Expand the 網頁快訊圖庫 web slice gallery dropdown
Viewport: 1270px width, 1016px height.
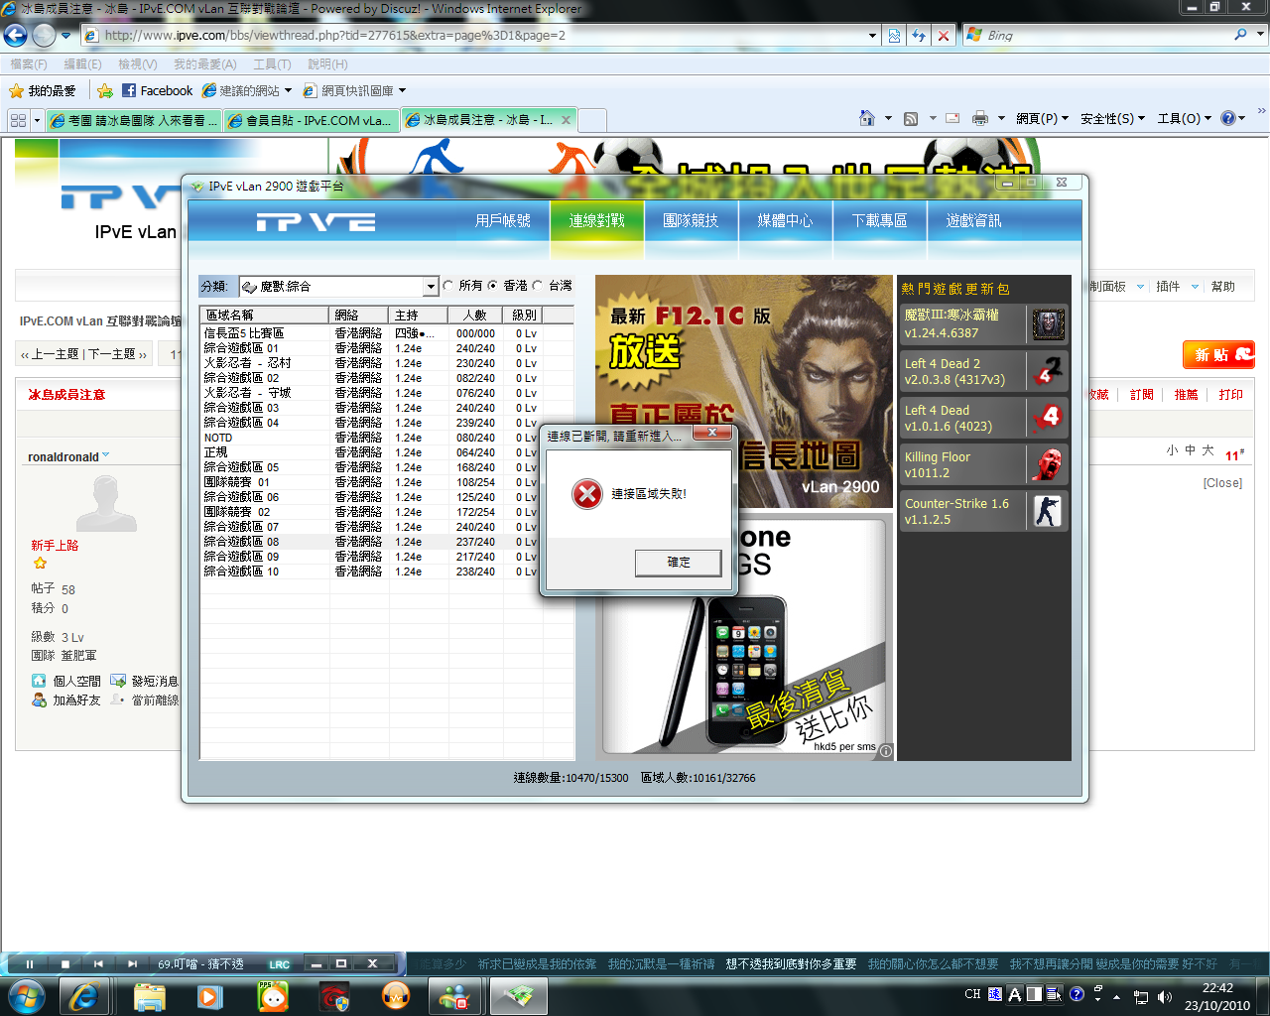point(402,90)
